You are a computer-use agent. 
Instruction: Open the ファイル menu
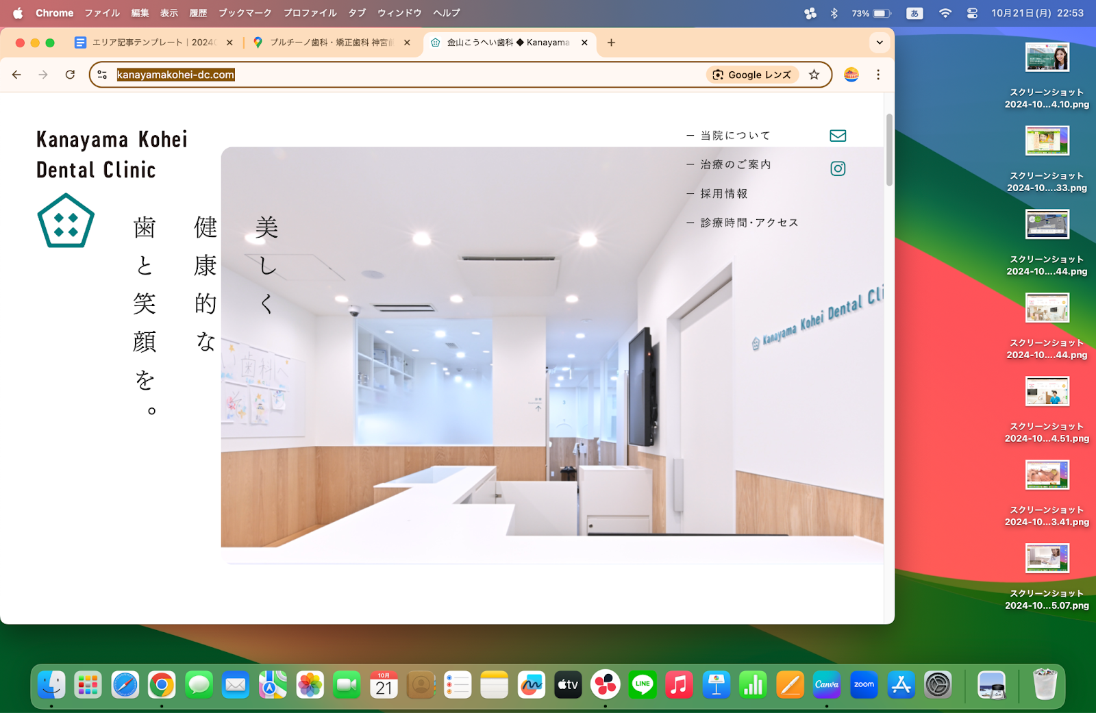[102, 13]
